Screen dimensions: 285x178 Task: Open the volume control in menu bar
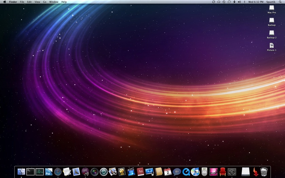[239, 2]
